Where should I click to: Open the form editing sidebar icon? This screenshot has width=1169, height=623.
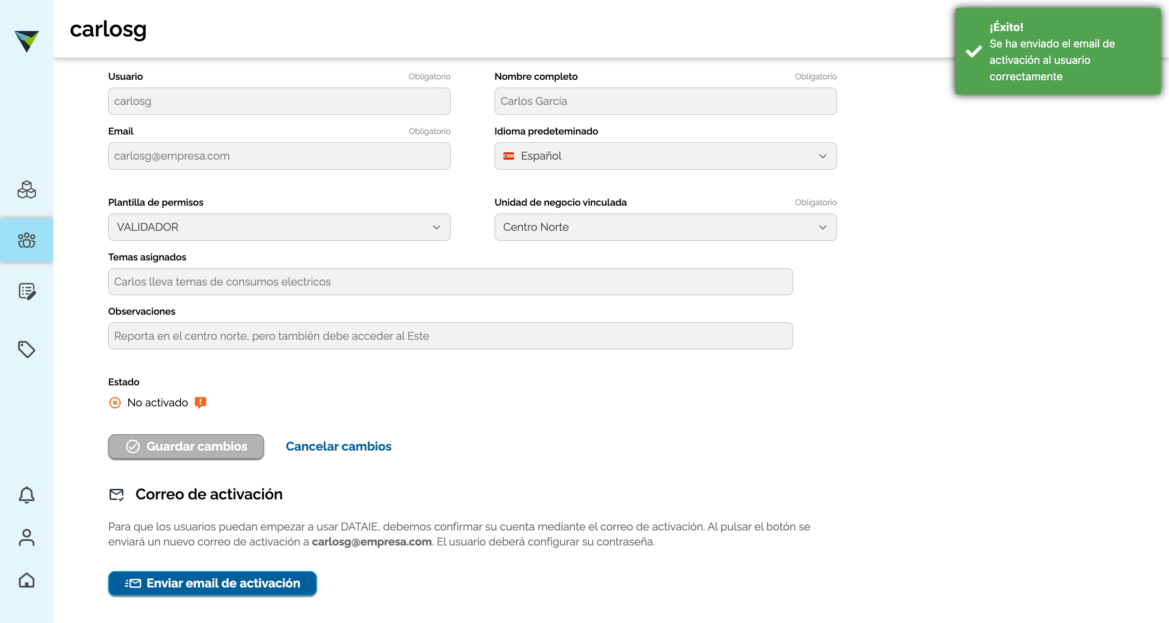coord(27,291)
